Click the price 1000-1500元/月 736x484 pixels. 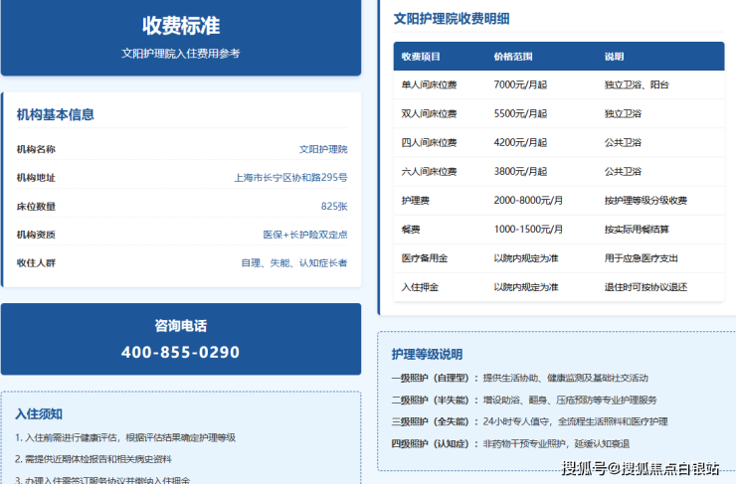coord(528,230)
